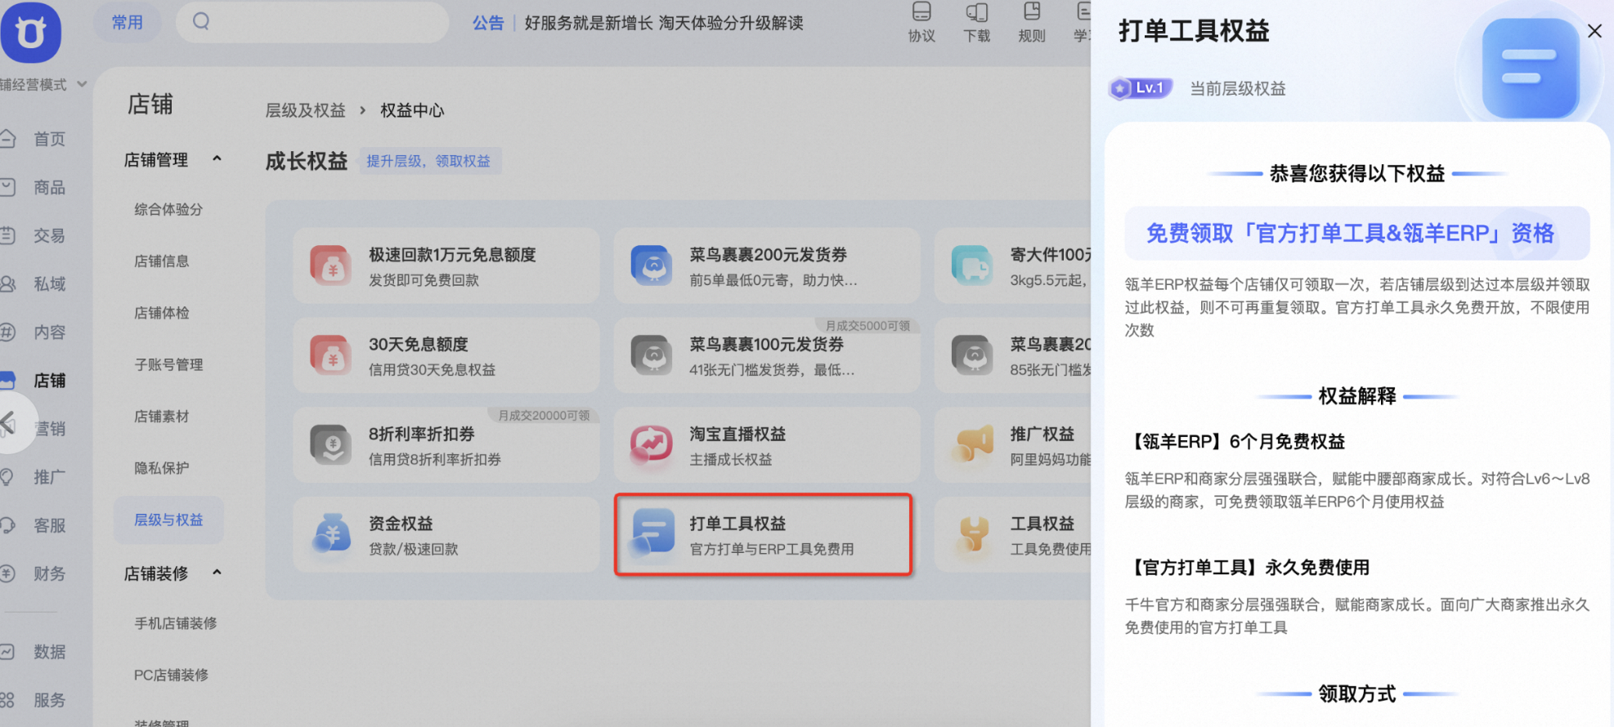
Task: Click the 30天免息额度 card icon
Action: point(331,355)
